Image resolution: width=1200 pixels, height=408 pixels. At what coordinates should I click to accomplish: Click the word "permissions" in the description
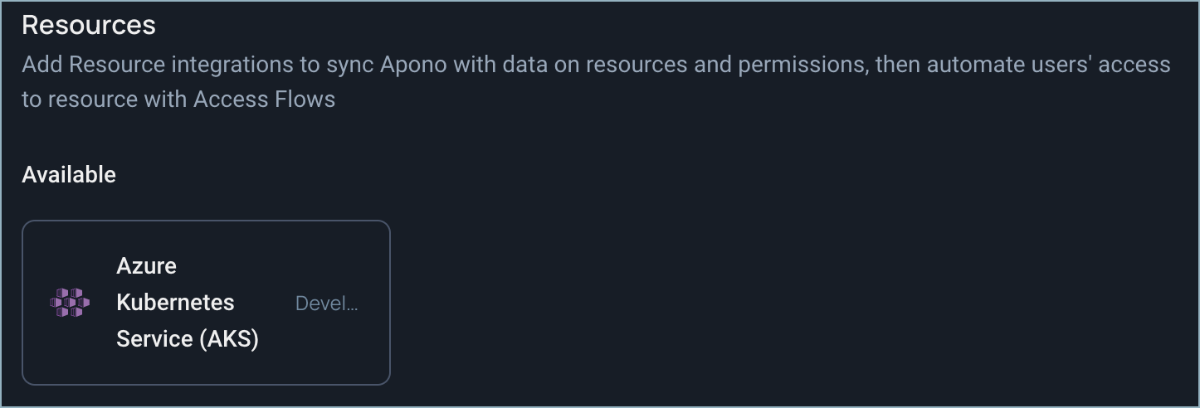802,65
